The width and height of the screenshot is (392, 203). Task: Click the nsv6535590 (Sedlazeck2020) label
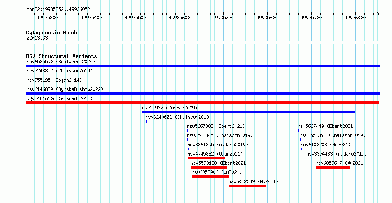pyautogui.click(x=61, y=62)
